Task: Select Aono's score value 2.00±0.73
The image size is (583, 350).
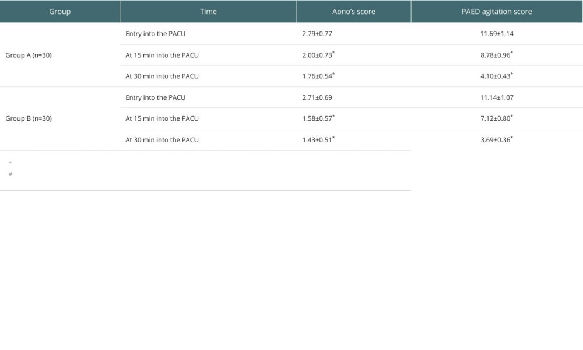Action: pos(318,55)
